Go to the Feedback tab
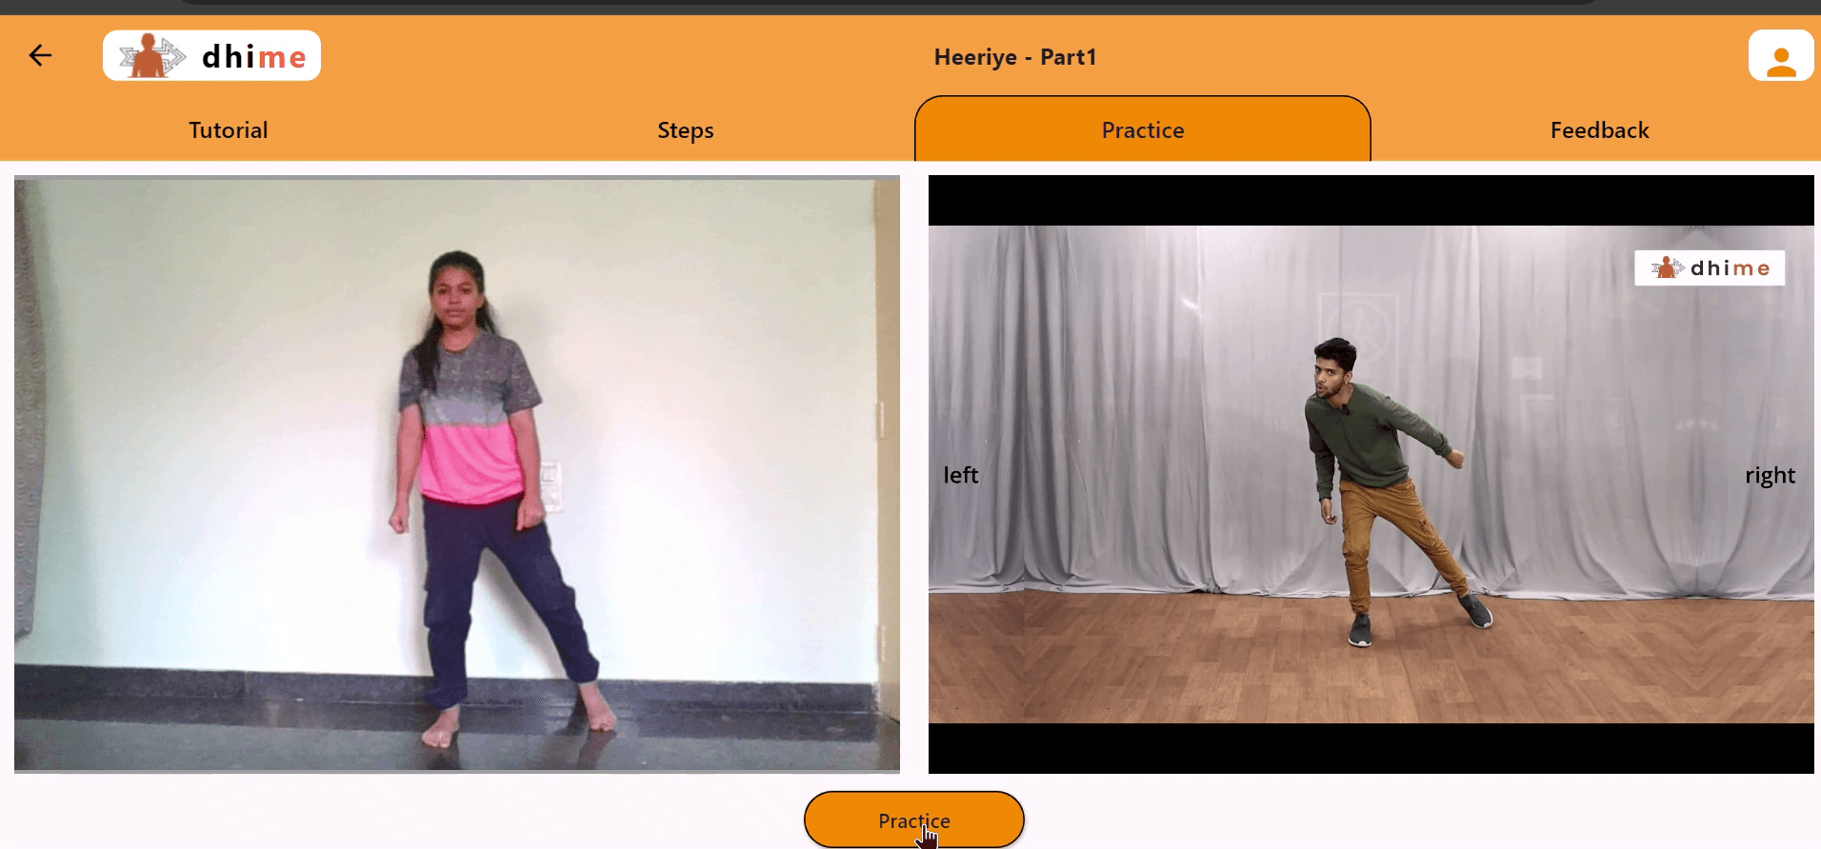 pyautogui.click(x=1599, y=130)
